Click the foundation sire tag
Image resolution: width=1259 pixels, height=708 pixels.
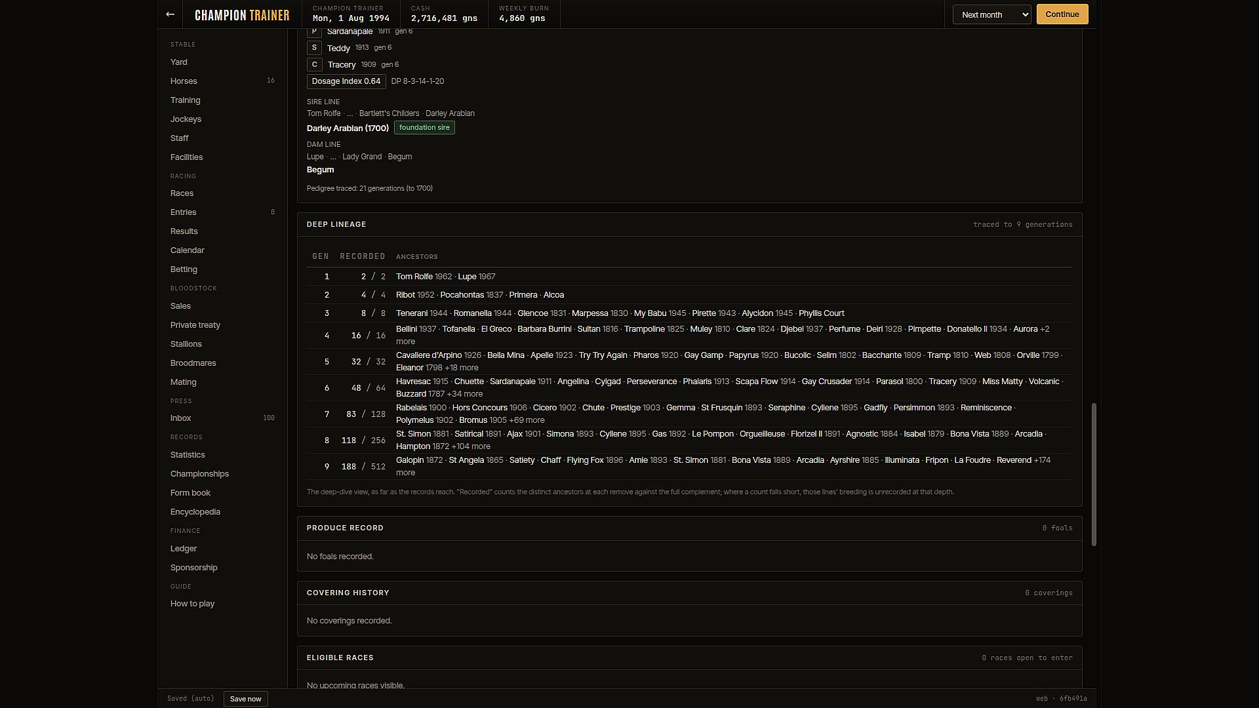pyautogui.click(x=424, y=128)
